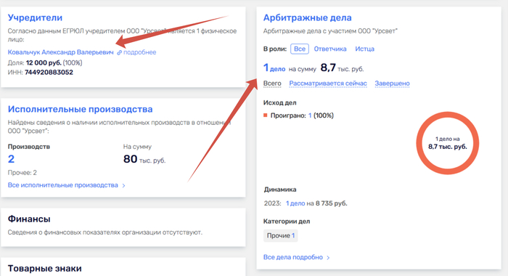The image size is (508, 276).
Task: Click the orange Проиграно legend square
Action: tap(266, 115)
